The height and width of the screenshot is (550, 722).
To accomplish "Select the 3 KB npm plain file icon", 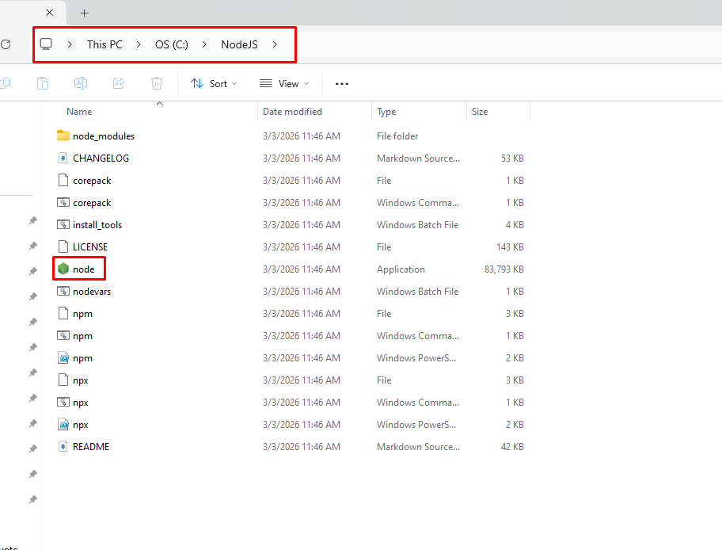I will tap(63, 314).
